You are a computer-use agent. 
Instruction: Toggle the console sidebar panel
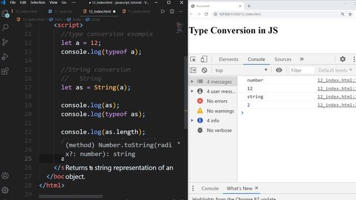coord(193,70)
